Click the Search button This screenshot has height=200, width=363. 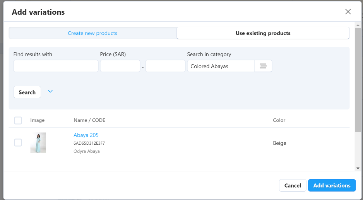27,92
